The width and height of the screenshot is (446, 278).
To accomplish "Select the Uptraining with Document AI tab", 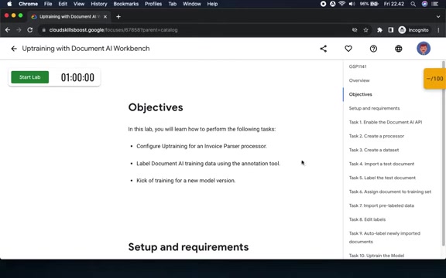I will click(68, 17).
